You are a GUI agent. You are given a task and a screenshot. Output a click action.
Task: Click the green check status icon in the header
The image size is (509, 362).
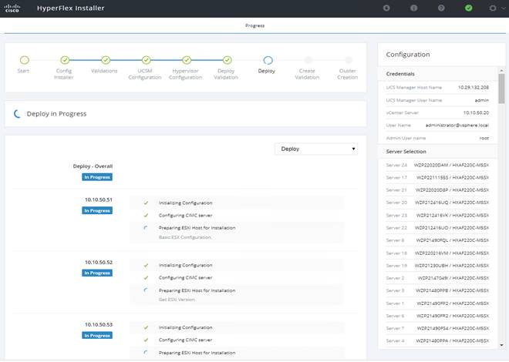click(x=468, y=8)
